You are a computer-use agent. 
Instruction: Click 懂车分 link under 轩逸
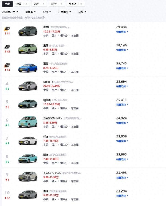coord(64,145)
